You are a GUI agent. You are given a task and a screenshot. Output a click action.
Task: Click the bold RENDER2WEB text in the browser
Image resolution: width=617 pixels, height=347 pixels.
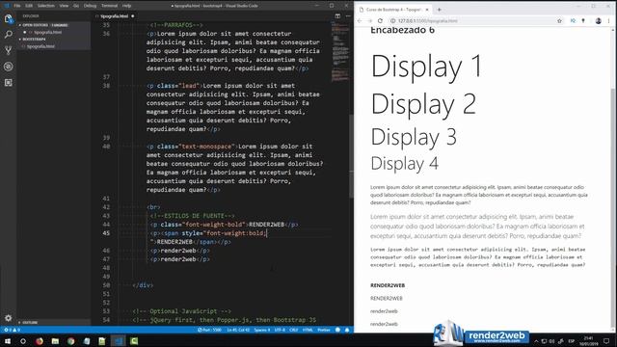tap(388, 285)
